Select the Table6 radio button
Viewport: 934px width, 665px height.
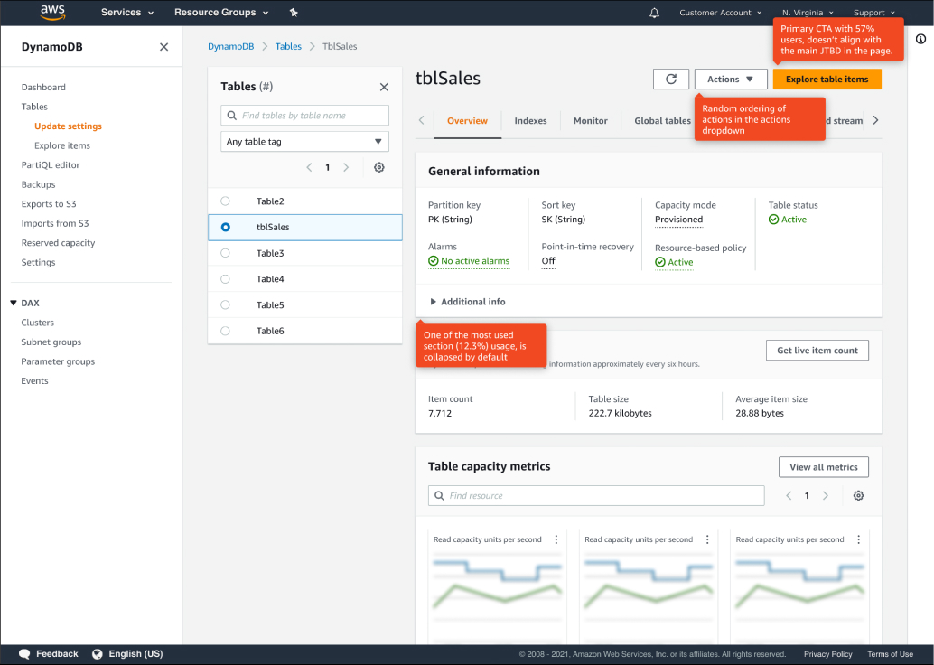click(x=226, y=331)
